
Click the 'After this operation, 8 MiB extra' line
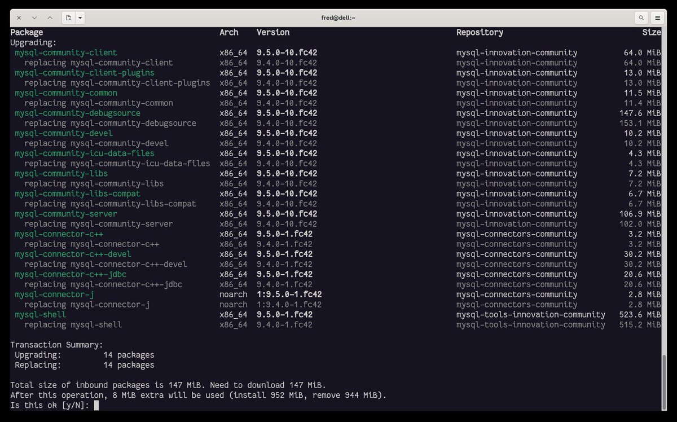199,395
